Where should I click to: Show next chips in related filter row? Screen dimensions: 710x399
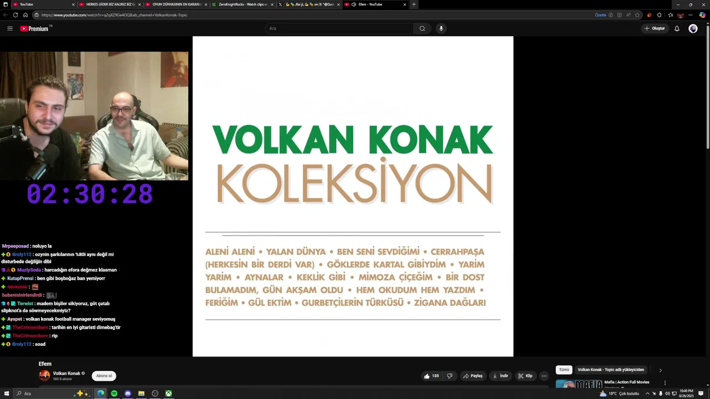click(660, 370)
